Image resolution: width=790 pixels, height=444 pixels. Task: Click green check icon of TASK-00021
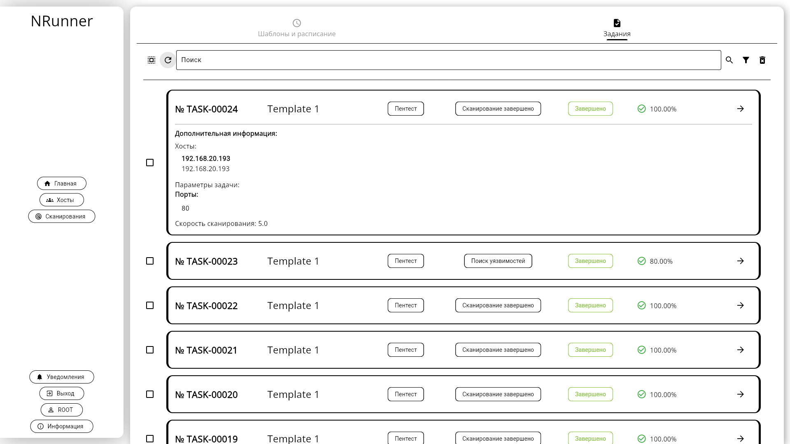click(x=642, y=350)
